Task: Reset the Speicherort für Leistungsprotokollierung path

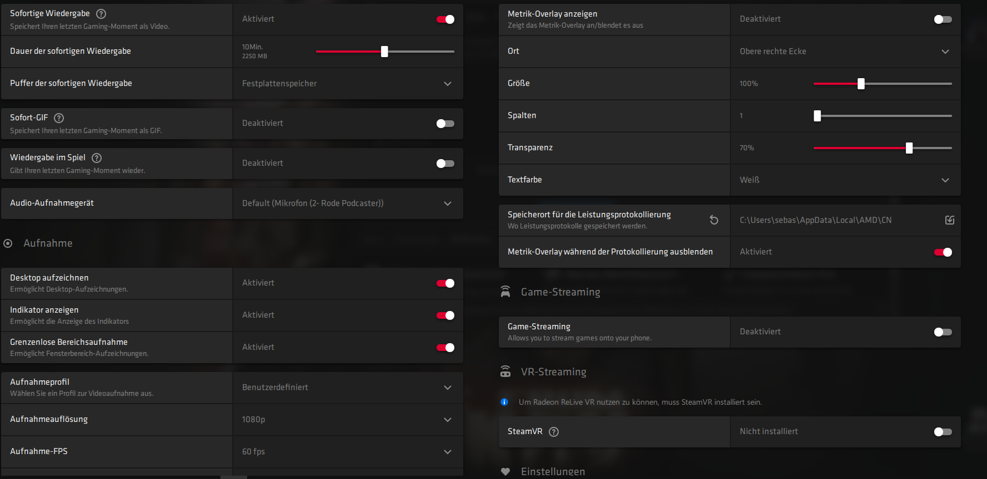Action: pos(714,220)
